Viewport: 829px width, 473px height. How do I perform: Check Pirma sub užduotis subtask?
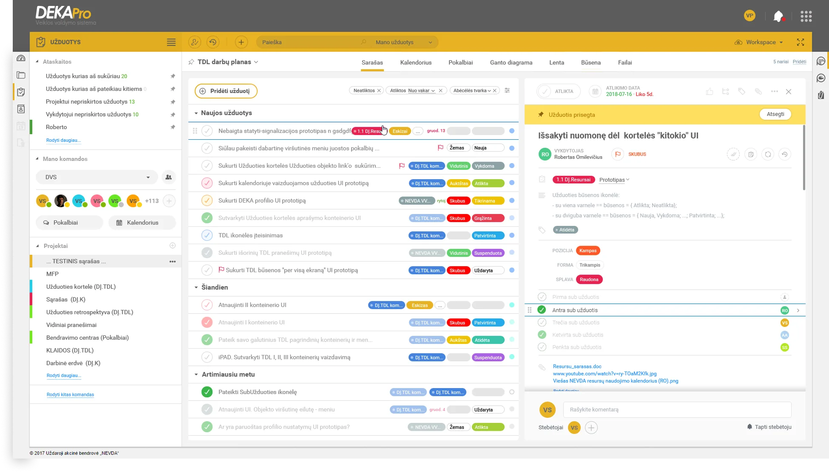[x=542, y=297]
